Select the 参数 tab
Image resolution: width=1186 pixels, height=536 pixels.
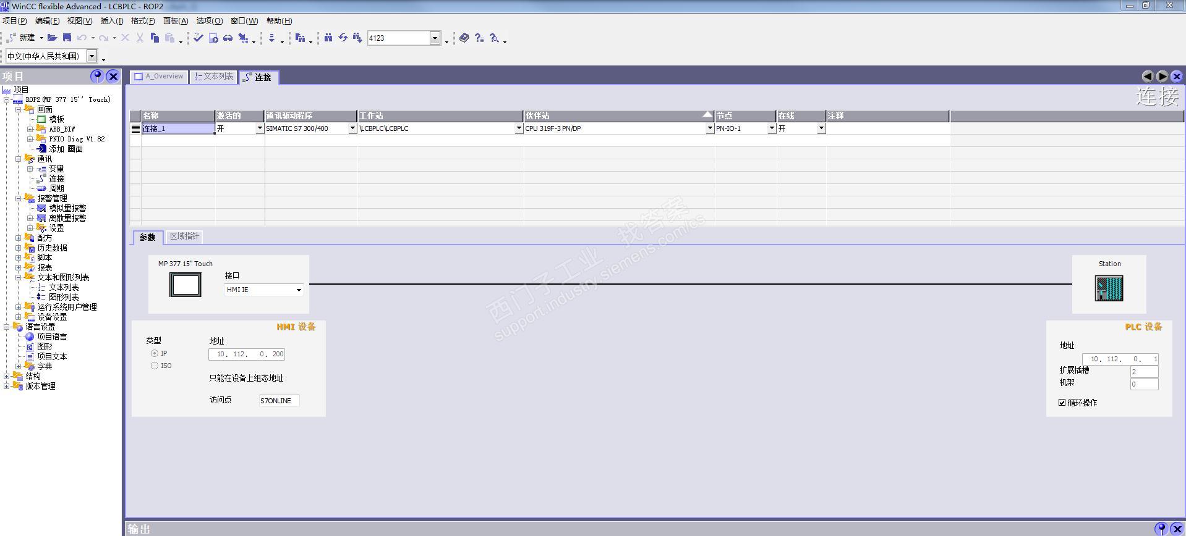[x=147, y=237]
